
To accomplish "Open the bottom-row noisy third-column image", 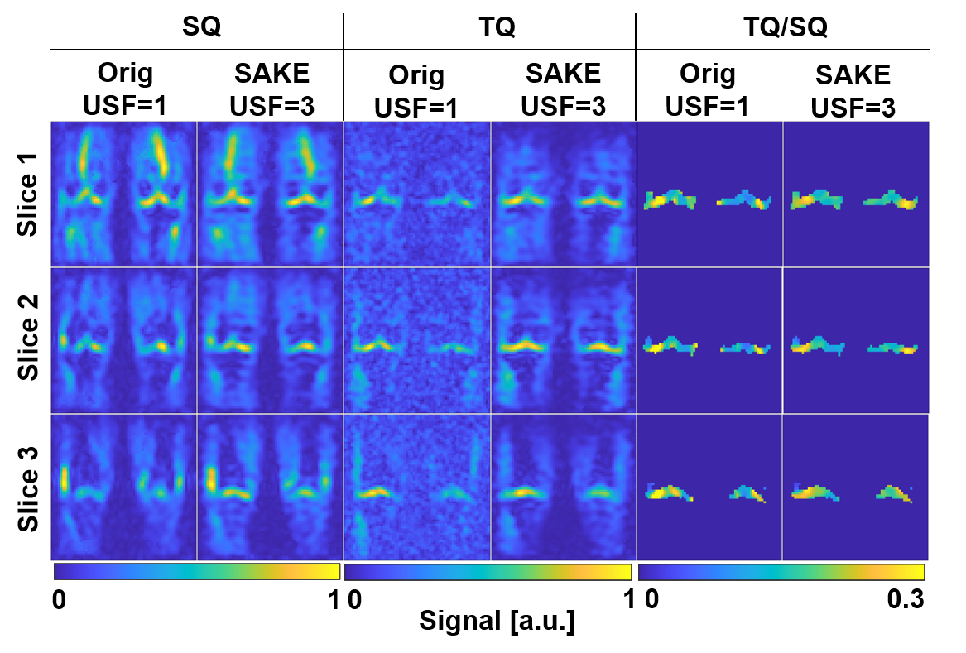I will coord(417,487).
